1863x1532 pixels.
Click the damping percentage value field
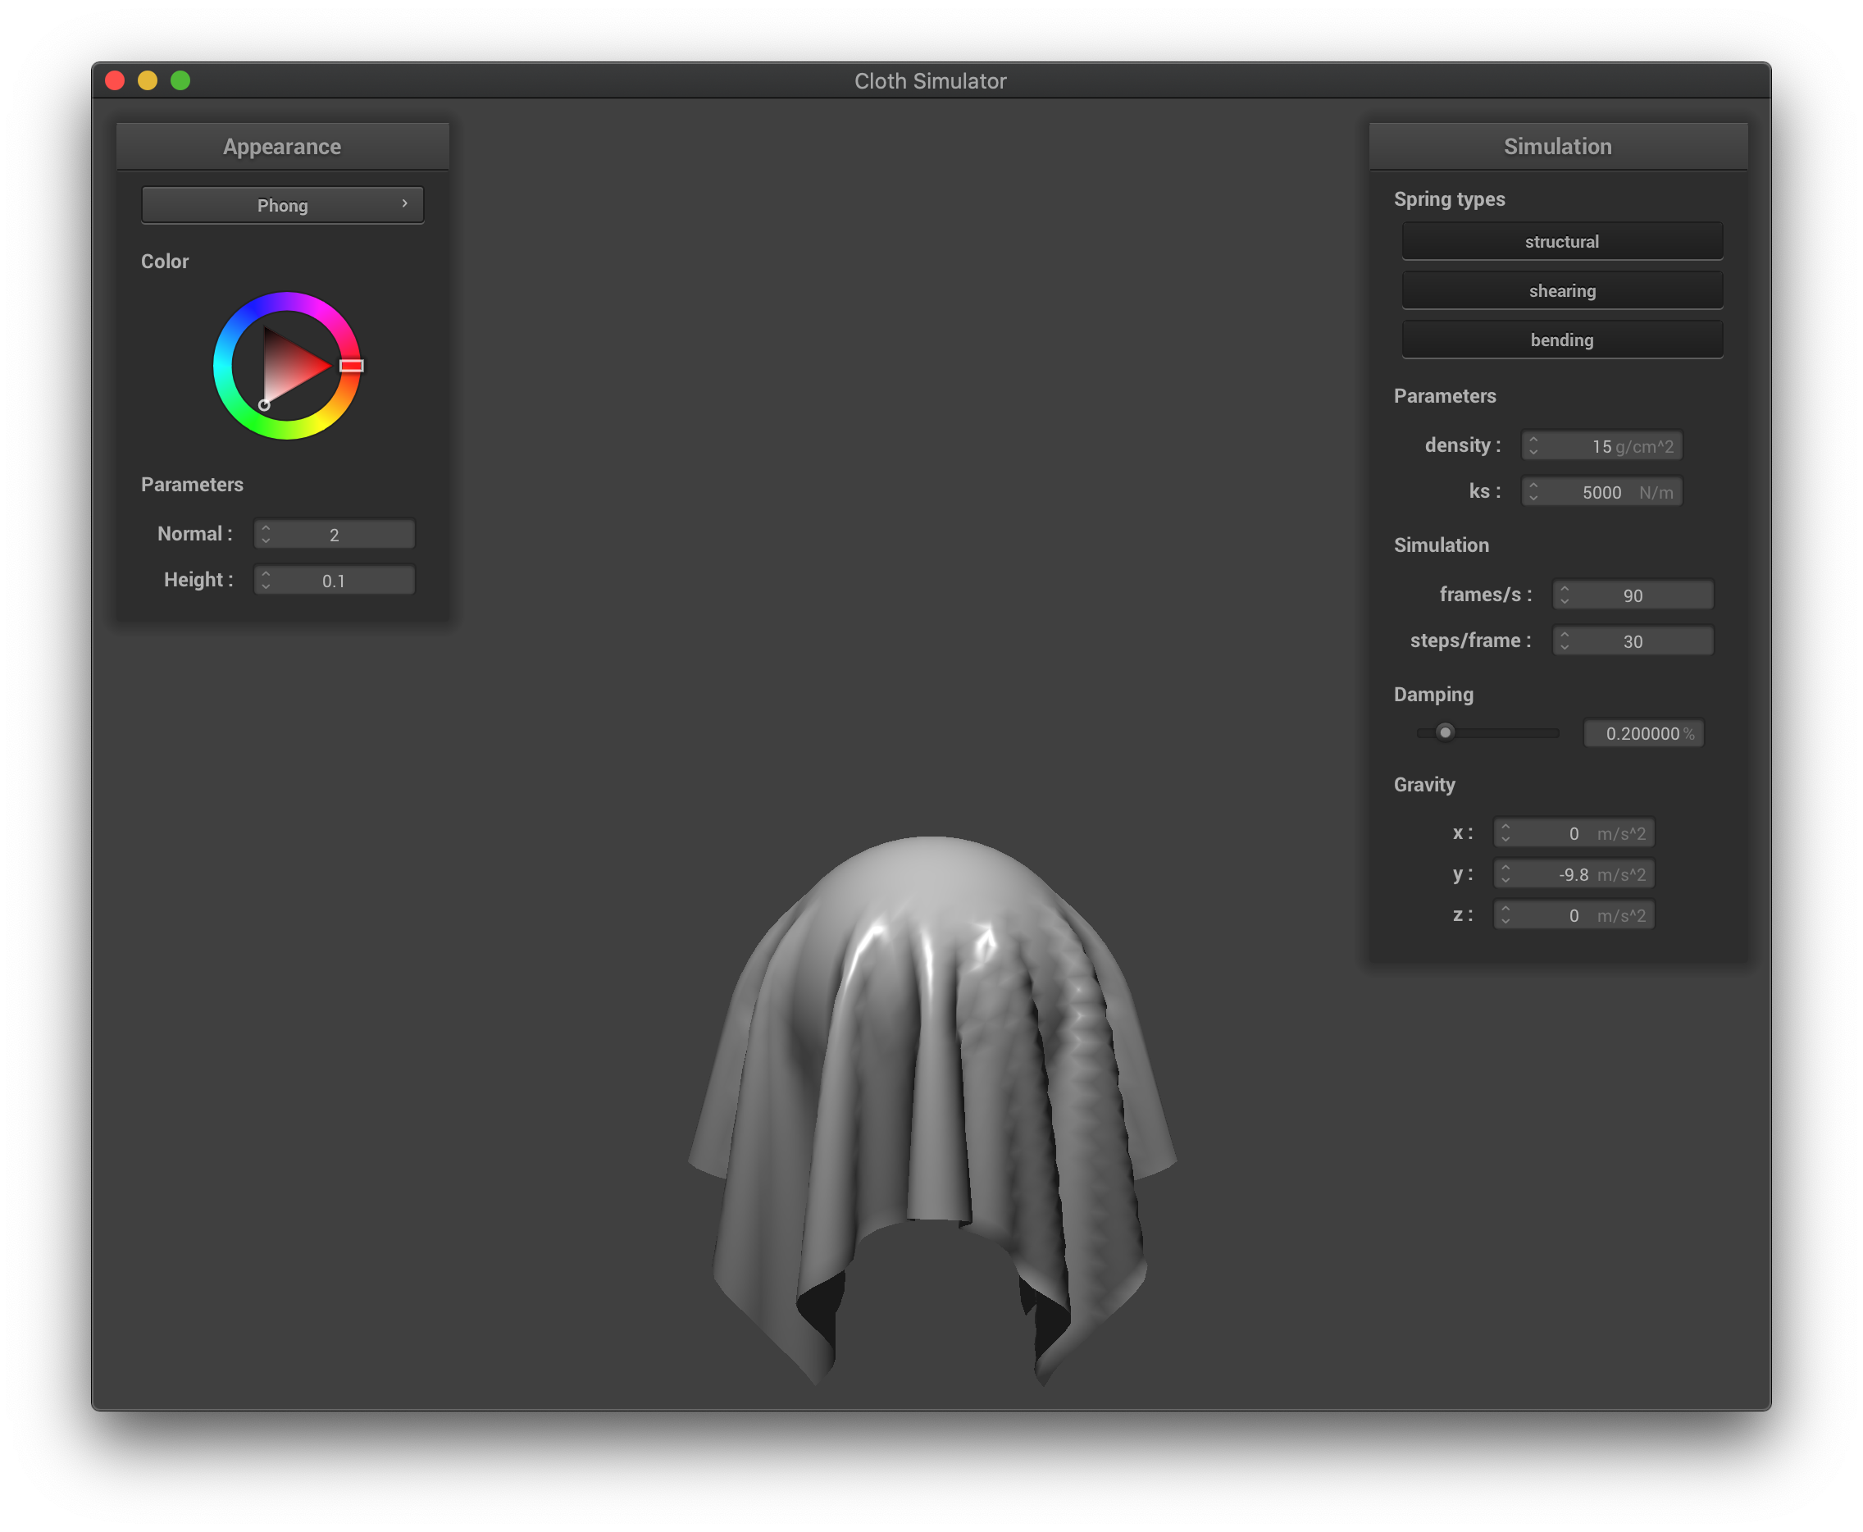point(1642,733)
